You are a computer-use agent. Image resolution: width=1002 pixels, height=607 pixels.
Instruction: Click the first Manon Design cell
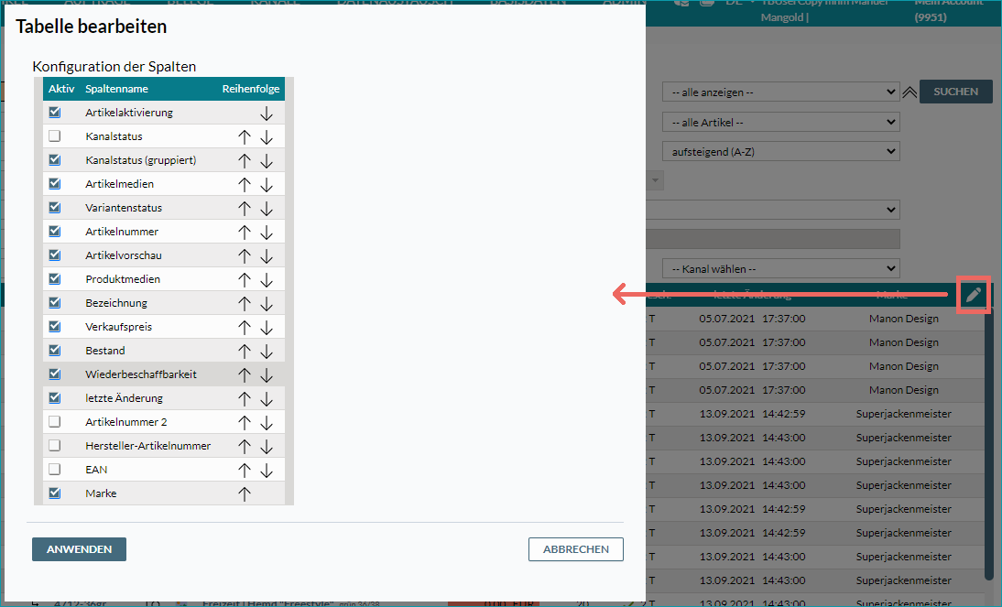click(904, 319)
